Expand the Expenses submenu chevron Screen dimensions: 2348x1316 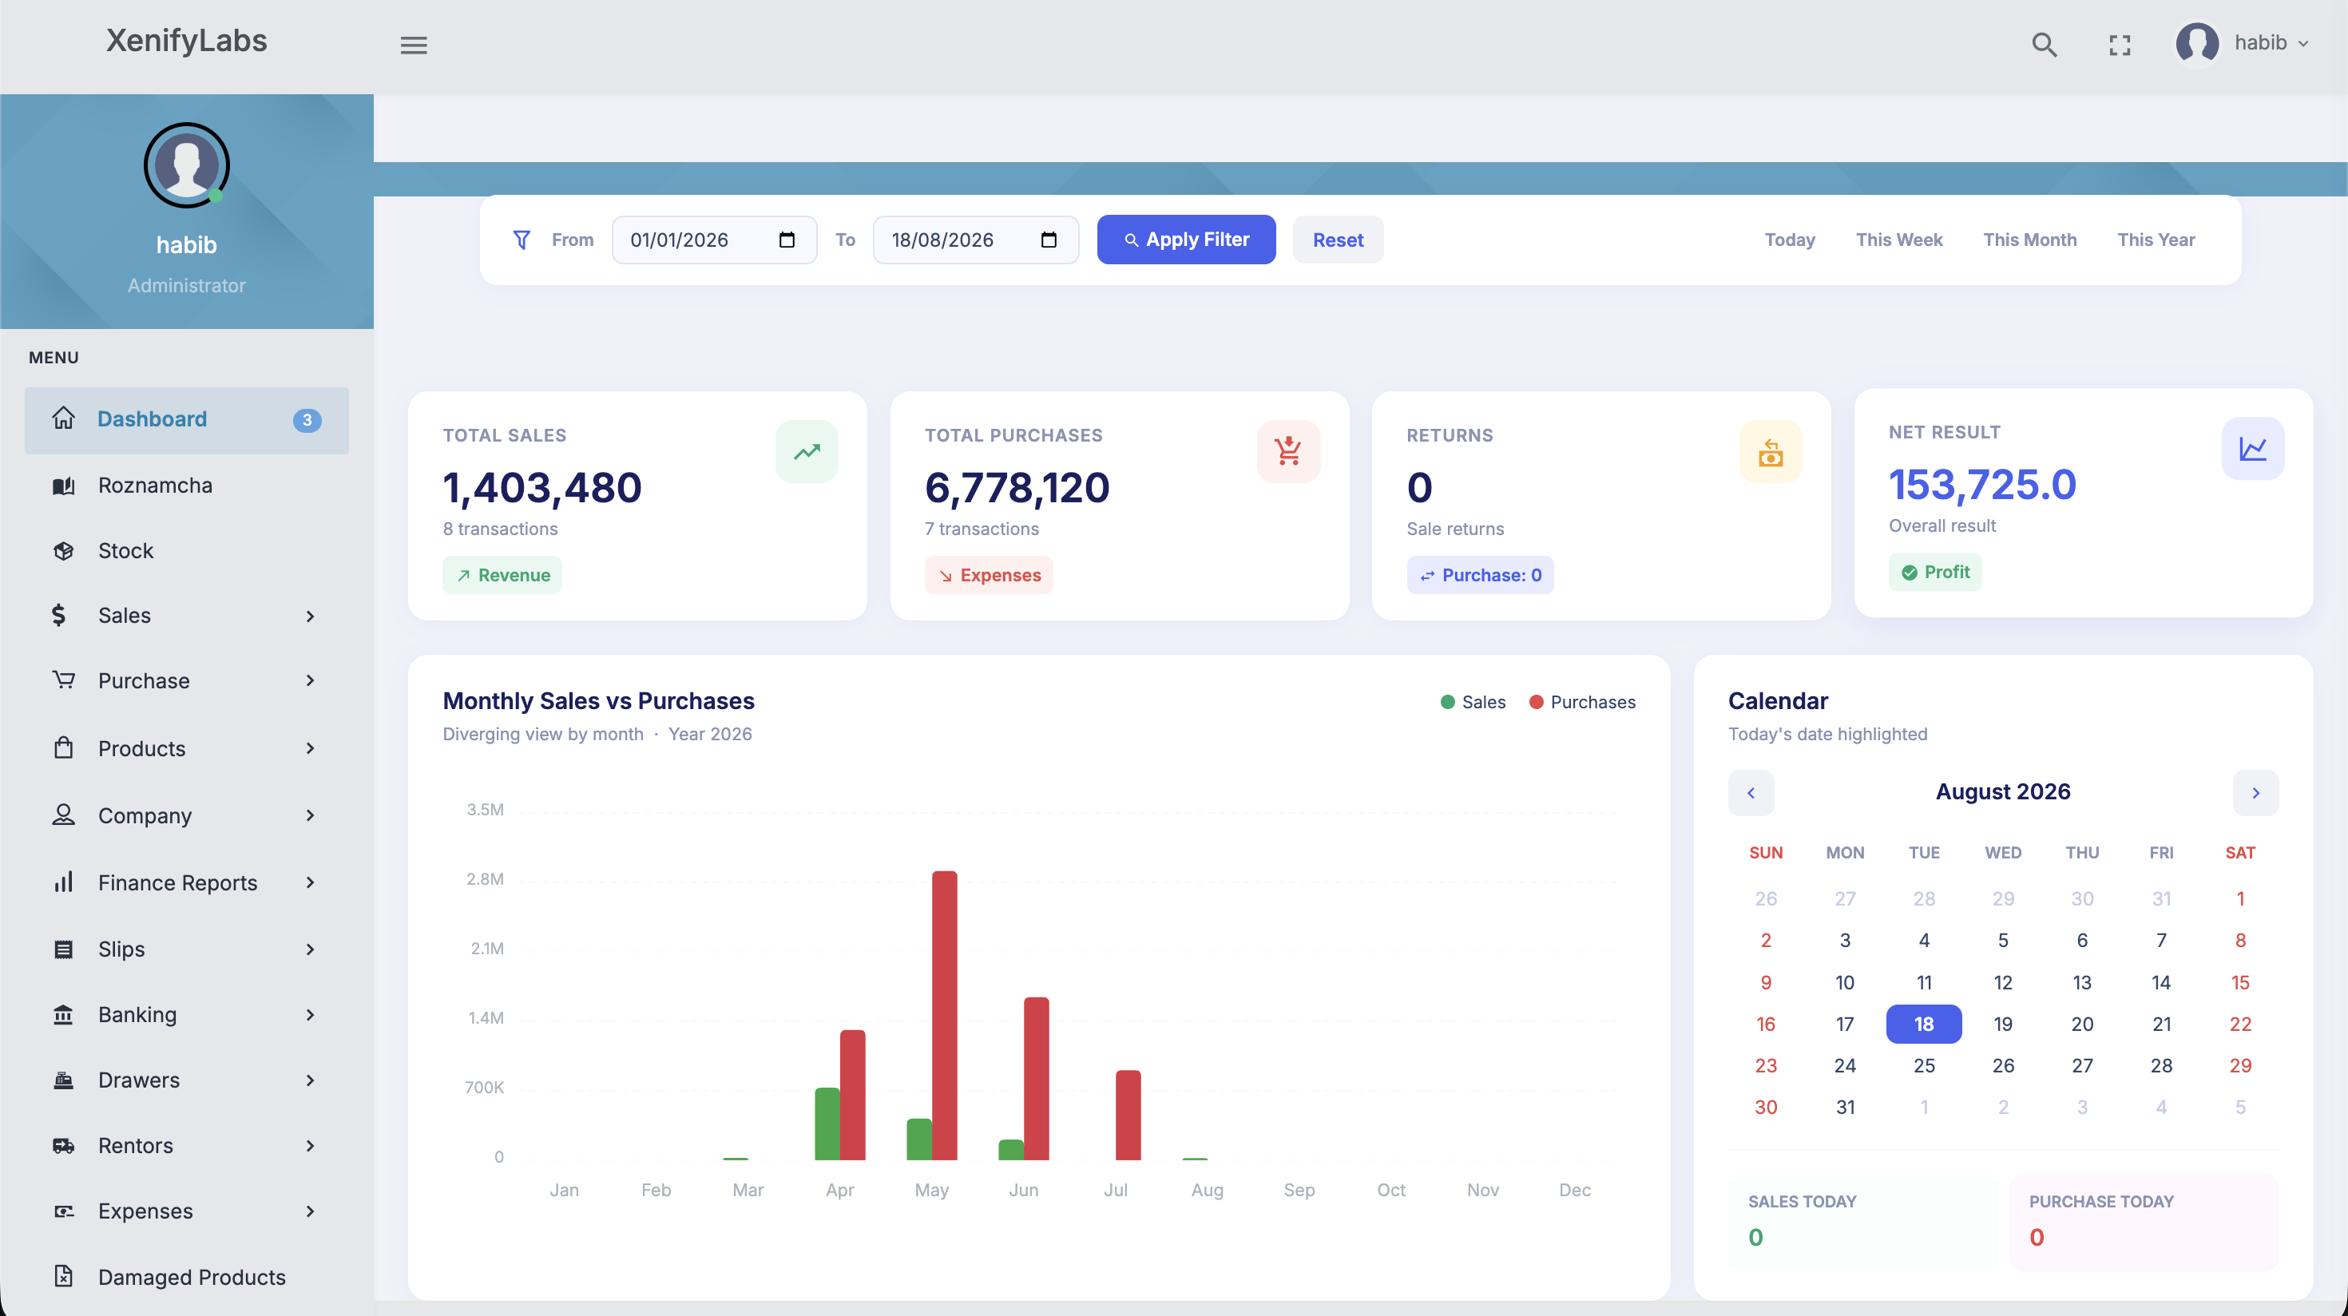tap(310, 1212)
